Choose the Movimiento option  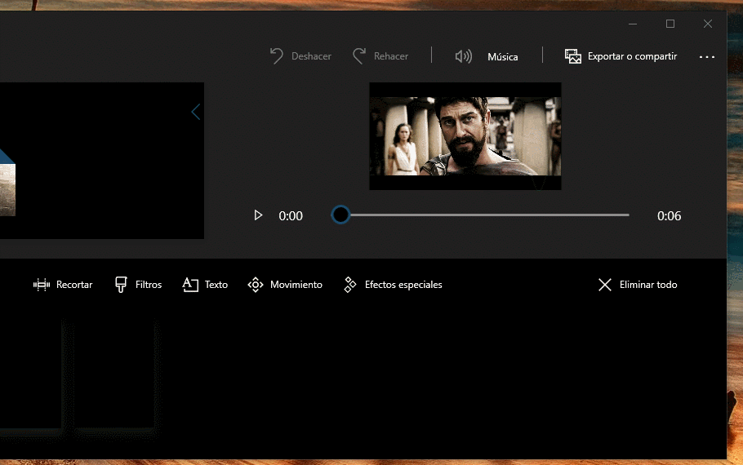[296, 285]
